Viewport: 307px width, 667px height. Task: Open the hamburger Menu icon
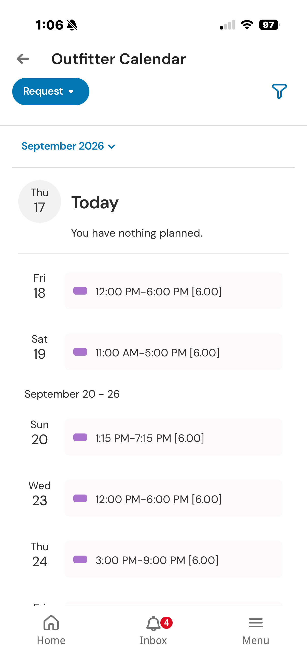pos(256,623)
